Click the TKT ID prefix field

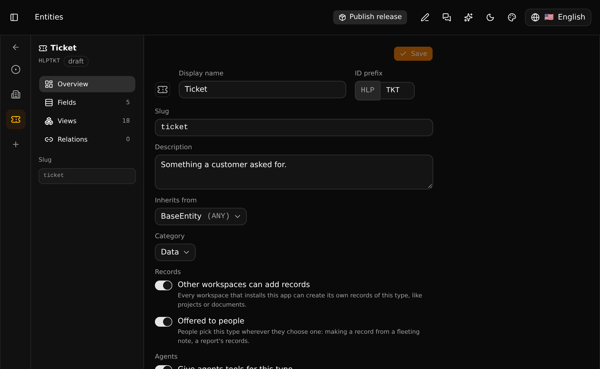tap(397, 91)
